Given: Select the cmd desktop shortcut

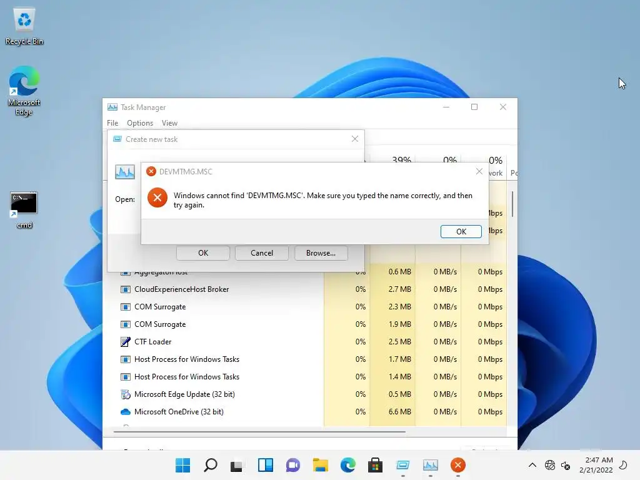Looking at the screenshot, I should click(24, 210).
